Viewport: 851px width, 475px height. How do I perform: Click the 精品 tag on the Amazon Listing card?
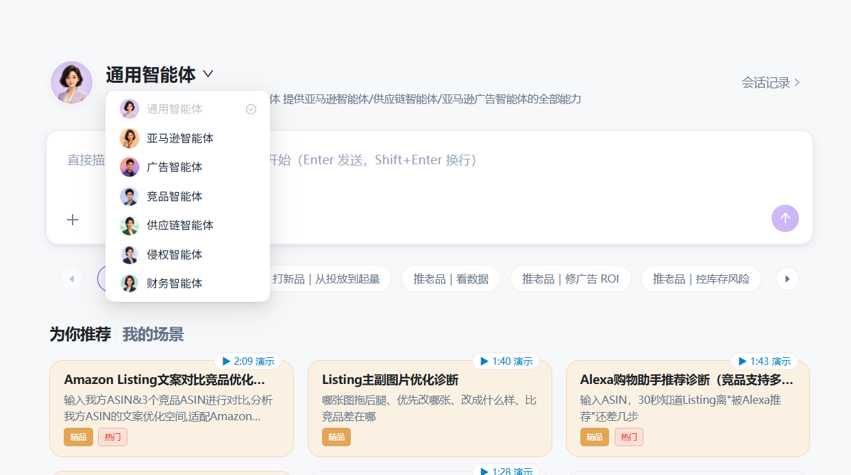click(x=78, y=437)
